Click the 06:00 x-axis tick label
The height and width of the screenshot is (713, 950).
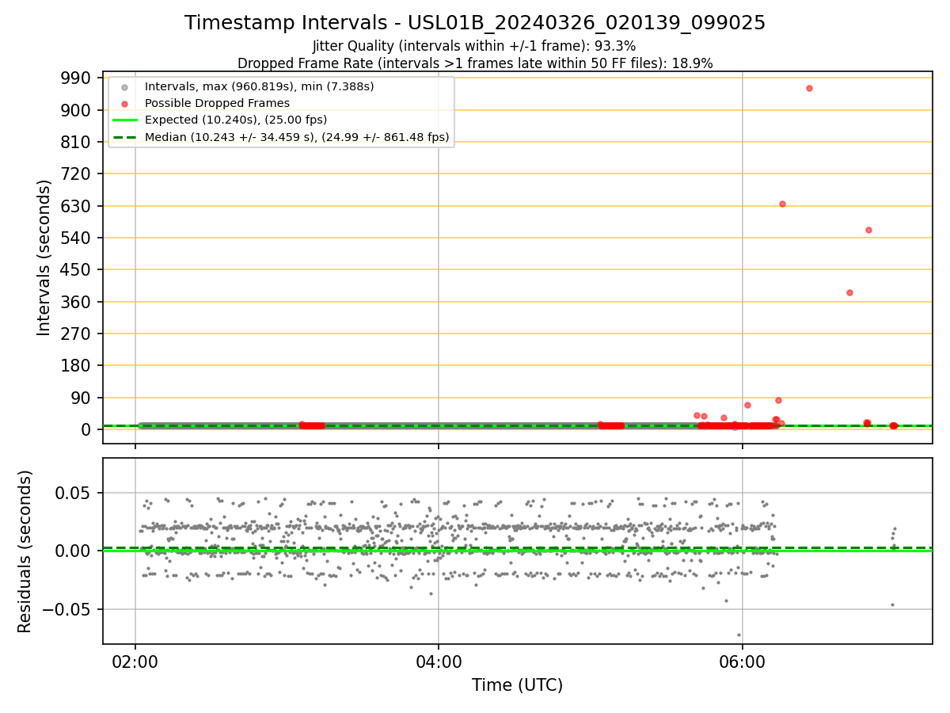(742, 662)
